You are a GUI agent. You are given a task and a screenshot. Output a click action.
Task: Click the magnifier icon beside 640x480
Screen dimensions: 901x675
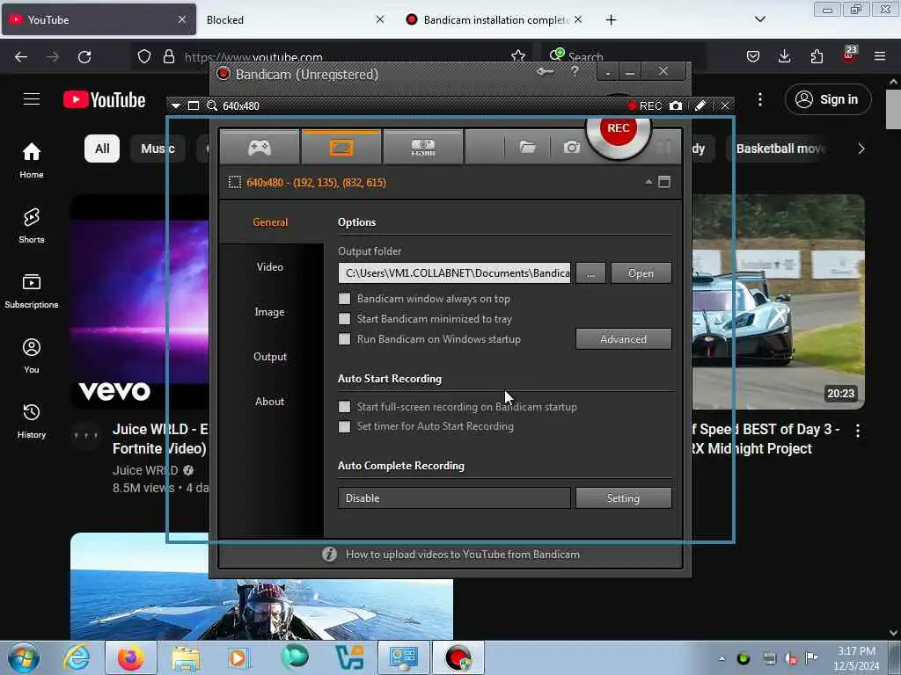pyautogui.click(x=212, y=105)
